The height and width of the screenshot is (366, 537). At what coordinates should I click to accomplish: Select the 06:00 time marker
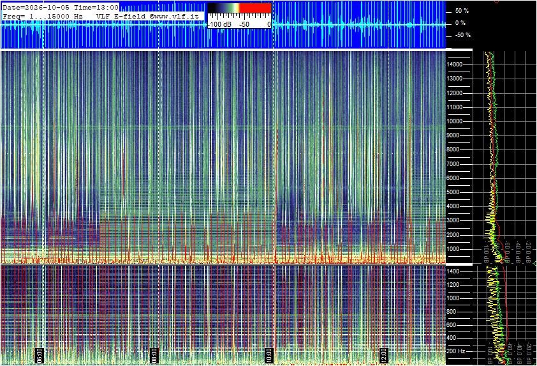pos(39,355)
